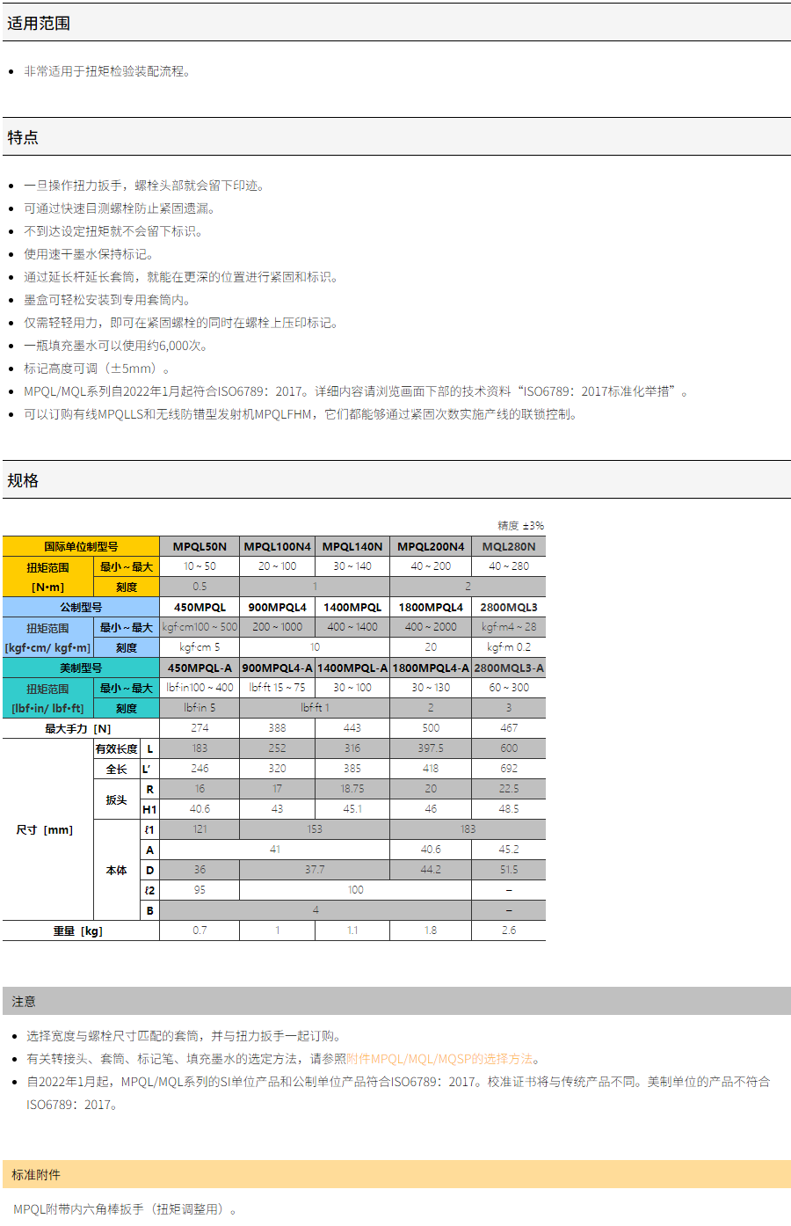This screenshot has height=1226, width=791.
Task: Click the 2800MQL3 model cell
Action: 509,607
